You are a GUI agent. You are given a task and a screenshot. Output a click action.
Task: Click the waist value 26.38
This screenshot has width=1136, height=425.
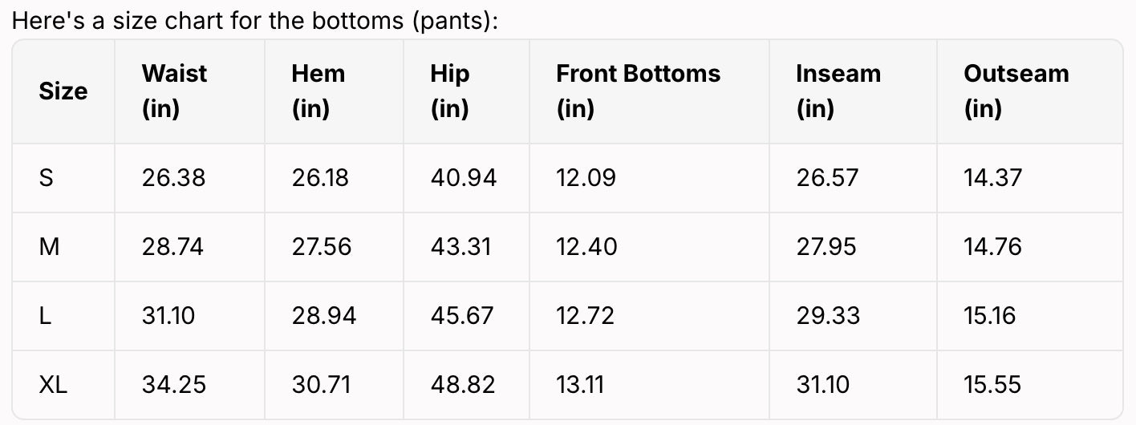(173, 177)
